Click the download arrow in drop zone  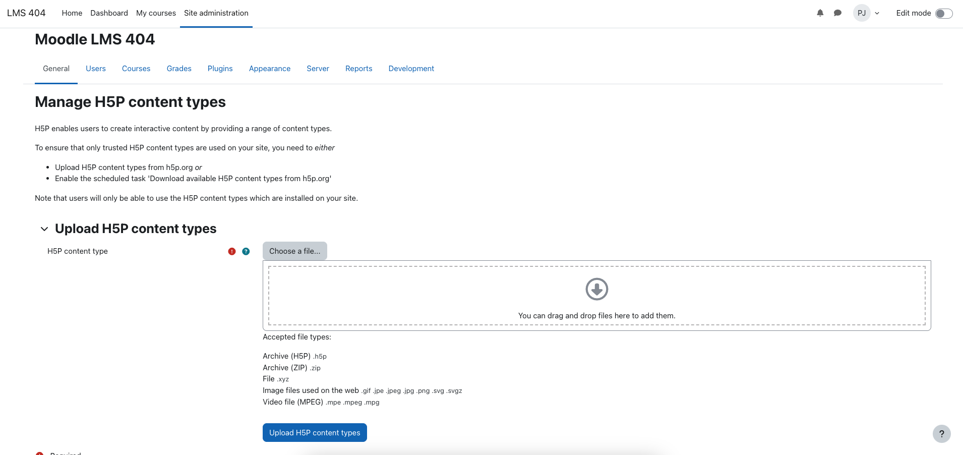coord(597,289)
